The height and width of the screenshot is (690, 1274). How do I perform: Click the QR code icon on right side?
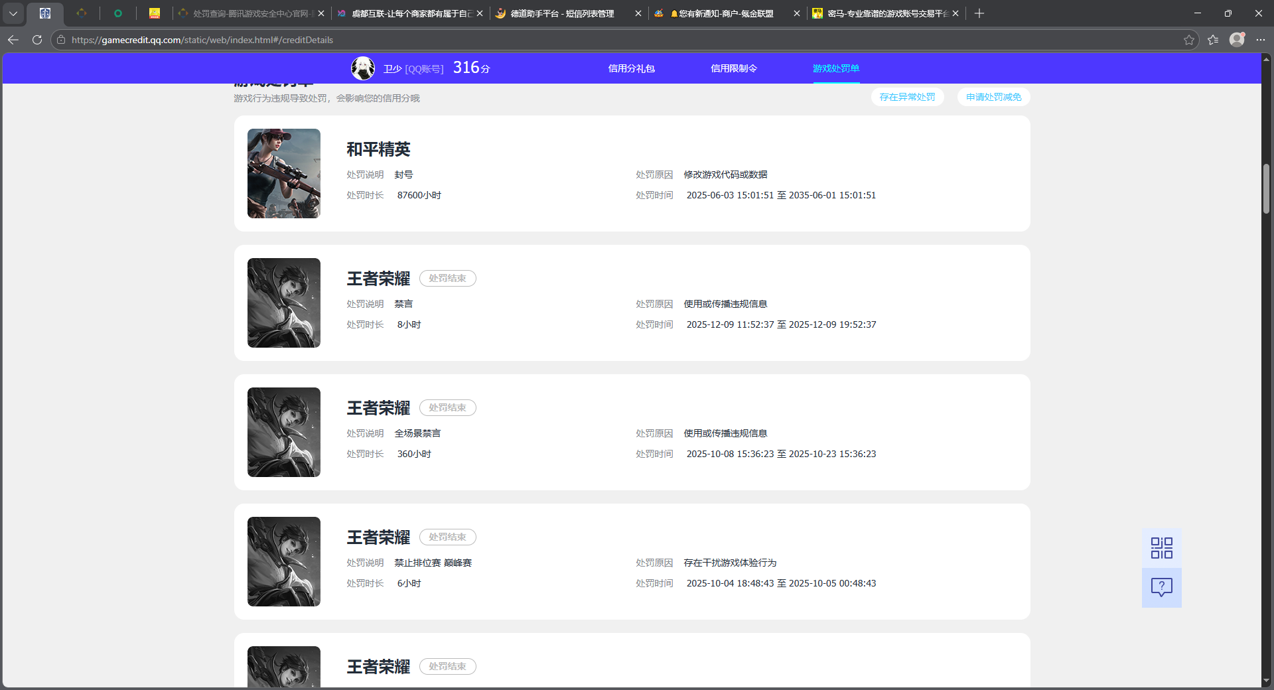coord(1161,548)
